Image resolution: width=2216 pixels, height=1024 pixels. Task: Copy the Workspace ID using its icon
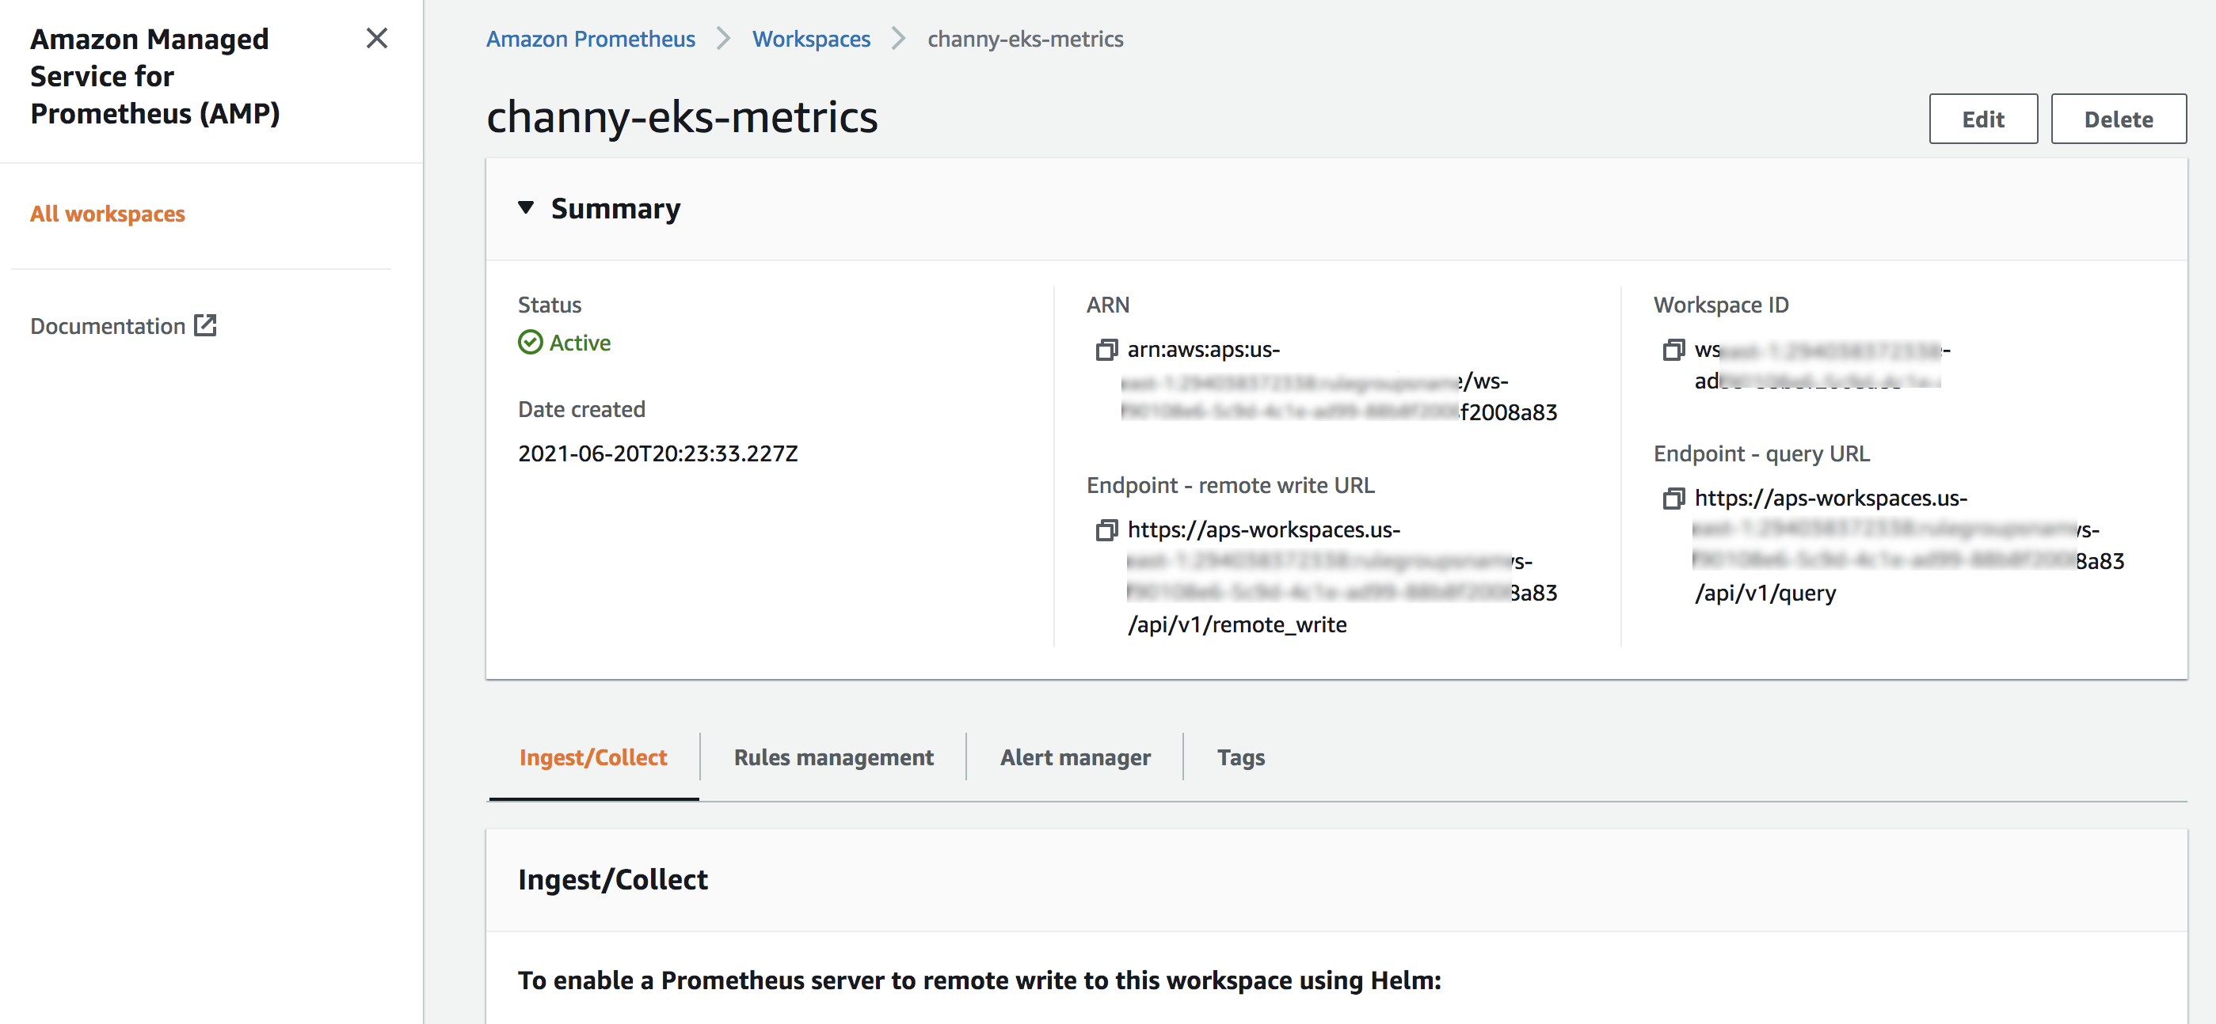[x=1673, y=350]
